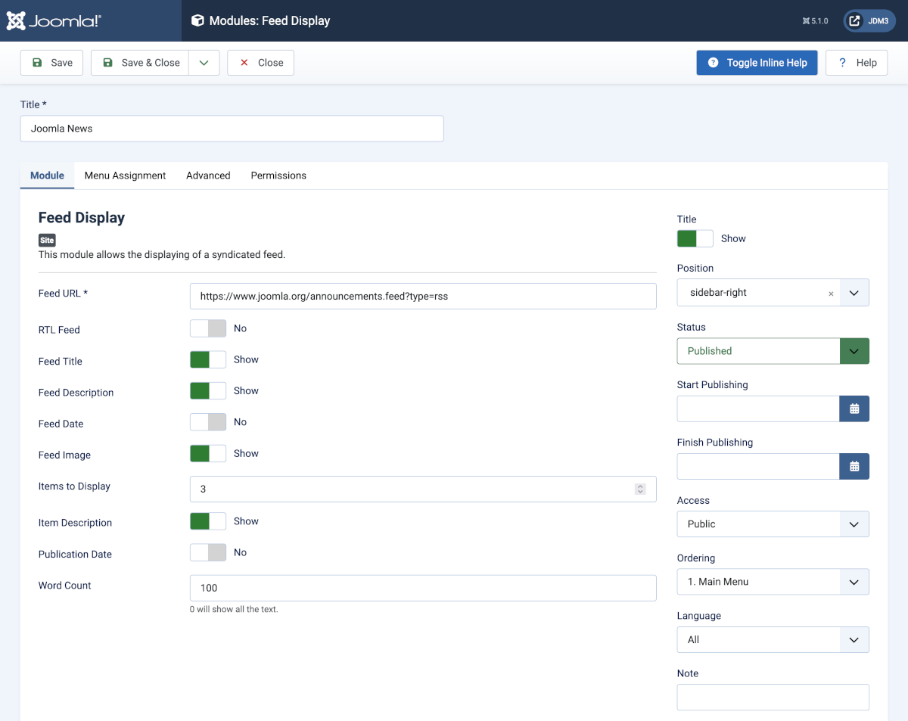Open Start Publishing calendar picker
908x721 pixels.
click(854, 409)
